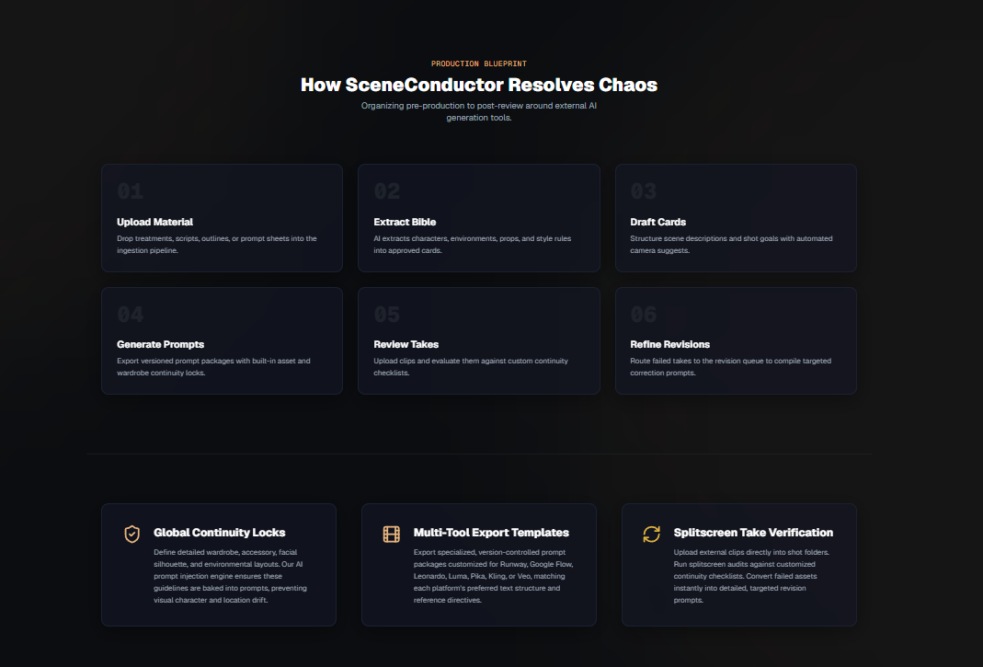Click description 'Structure scene descriptions and shot goals'

[732, 245]
